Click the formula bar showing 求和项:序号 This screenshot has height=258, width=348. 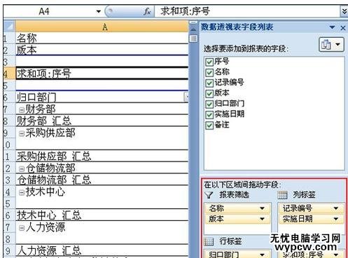click(x=247, y=11)
